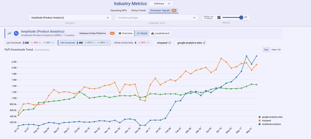Remove the google-analytics-data comparison chip
311x139 pixels.
pos(204,43)
